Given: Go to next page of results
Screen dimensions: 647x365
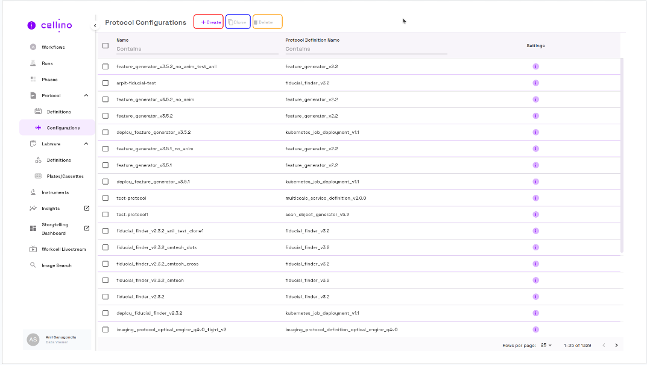Looking at the screenshot, I should click(x=616, y=345).
